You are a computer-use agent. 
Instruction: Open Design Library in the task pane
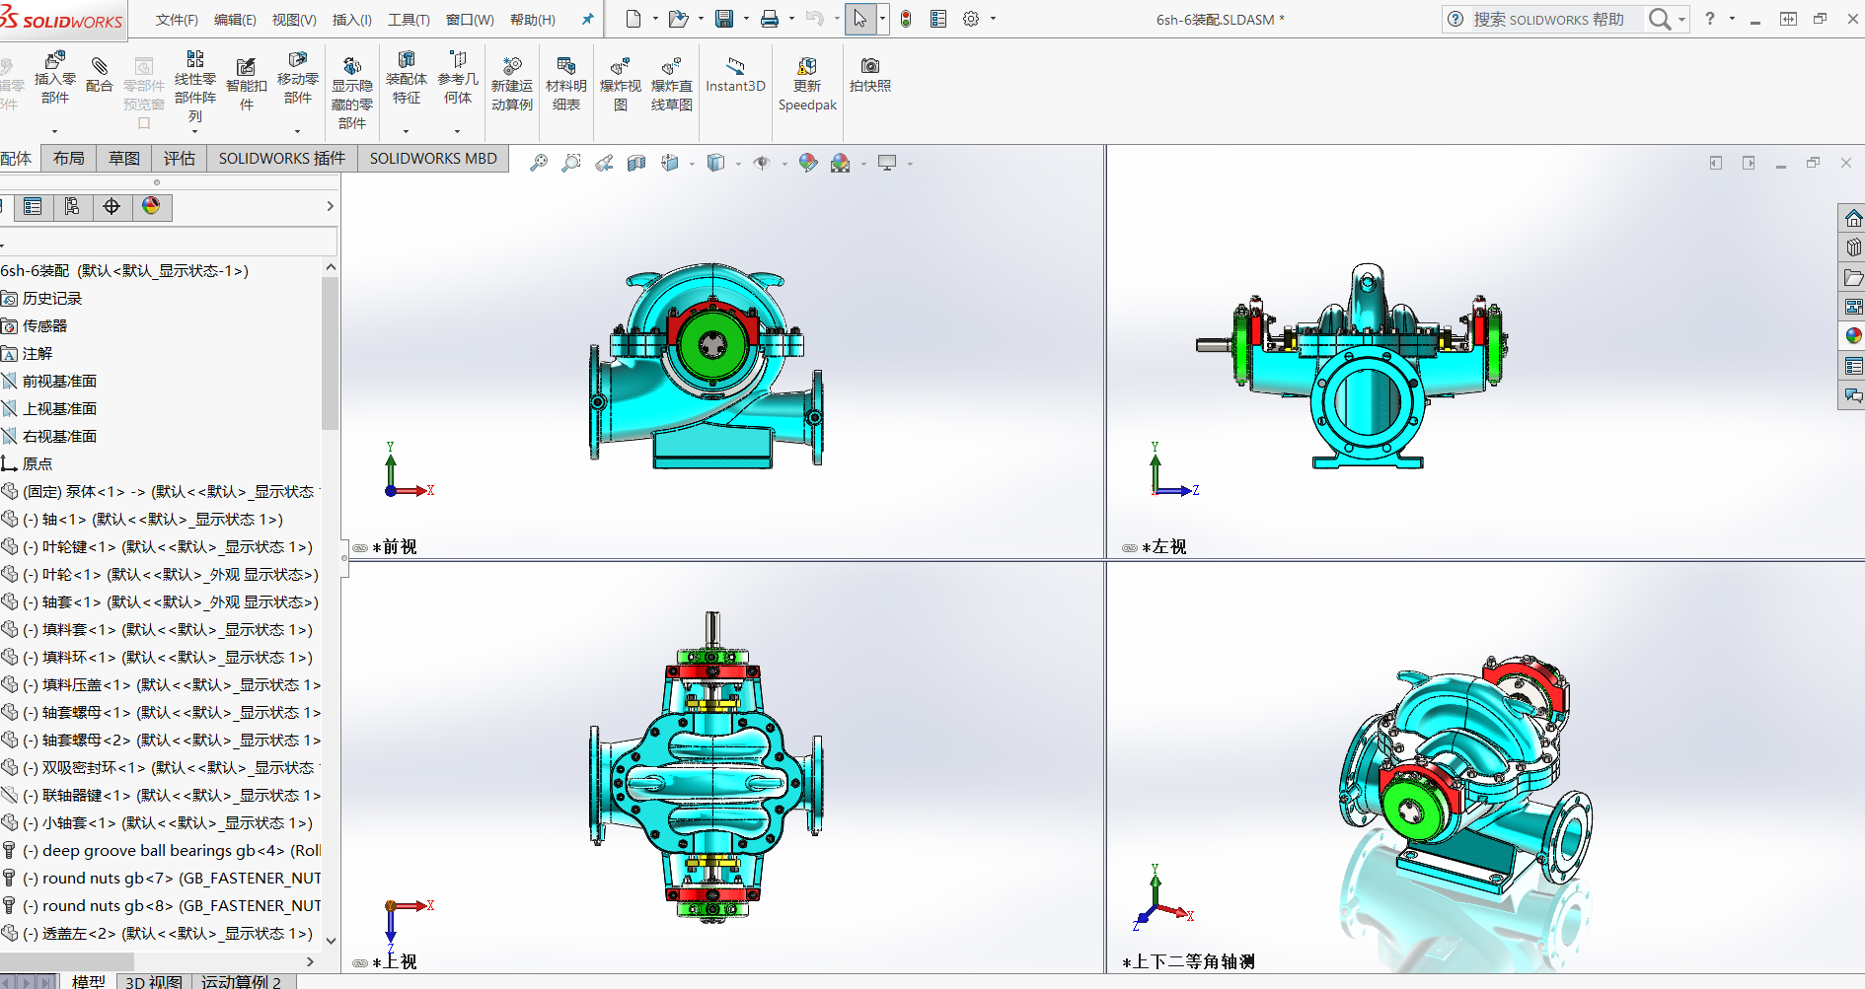click(x=1853, y=247)
